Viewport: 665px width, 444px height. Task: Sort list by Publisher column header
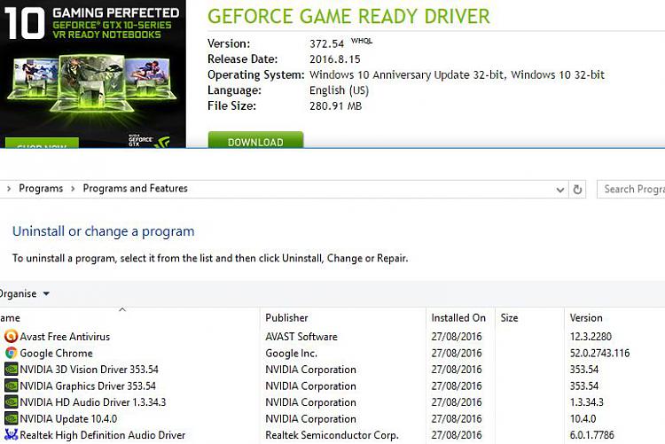pos(342,317)
